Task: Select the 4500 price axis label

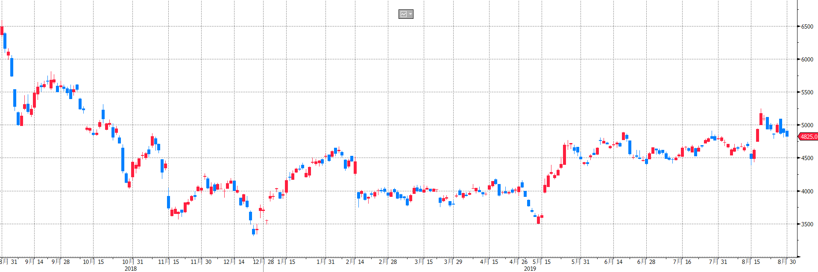Action: click(807, 158)
